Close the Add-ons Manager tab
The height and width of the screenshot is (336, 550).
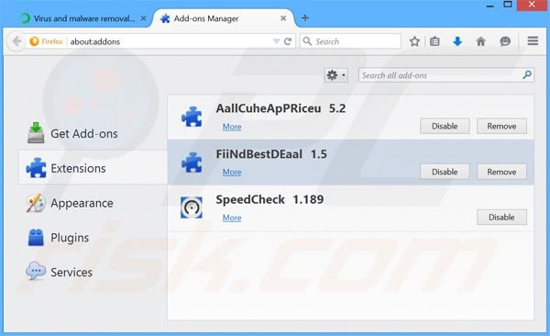(x=283, y=18)
